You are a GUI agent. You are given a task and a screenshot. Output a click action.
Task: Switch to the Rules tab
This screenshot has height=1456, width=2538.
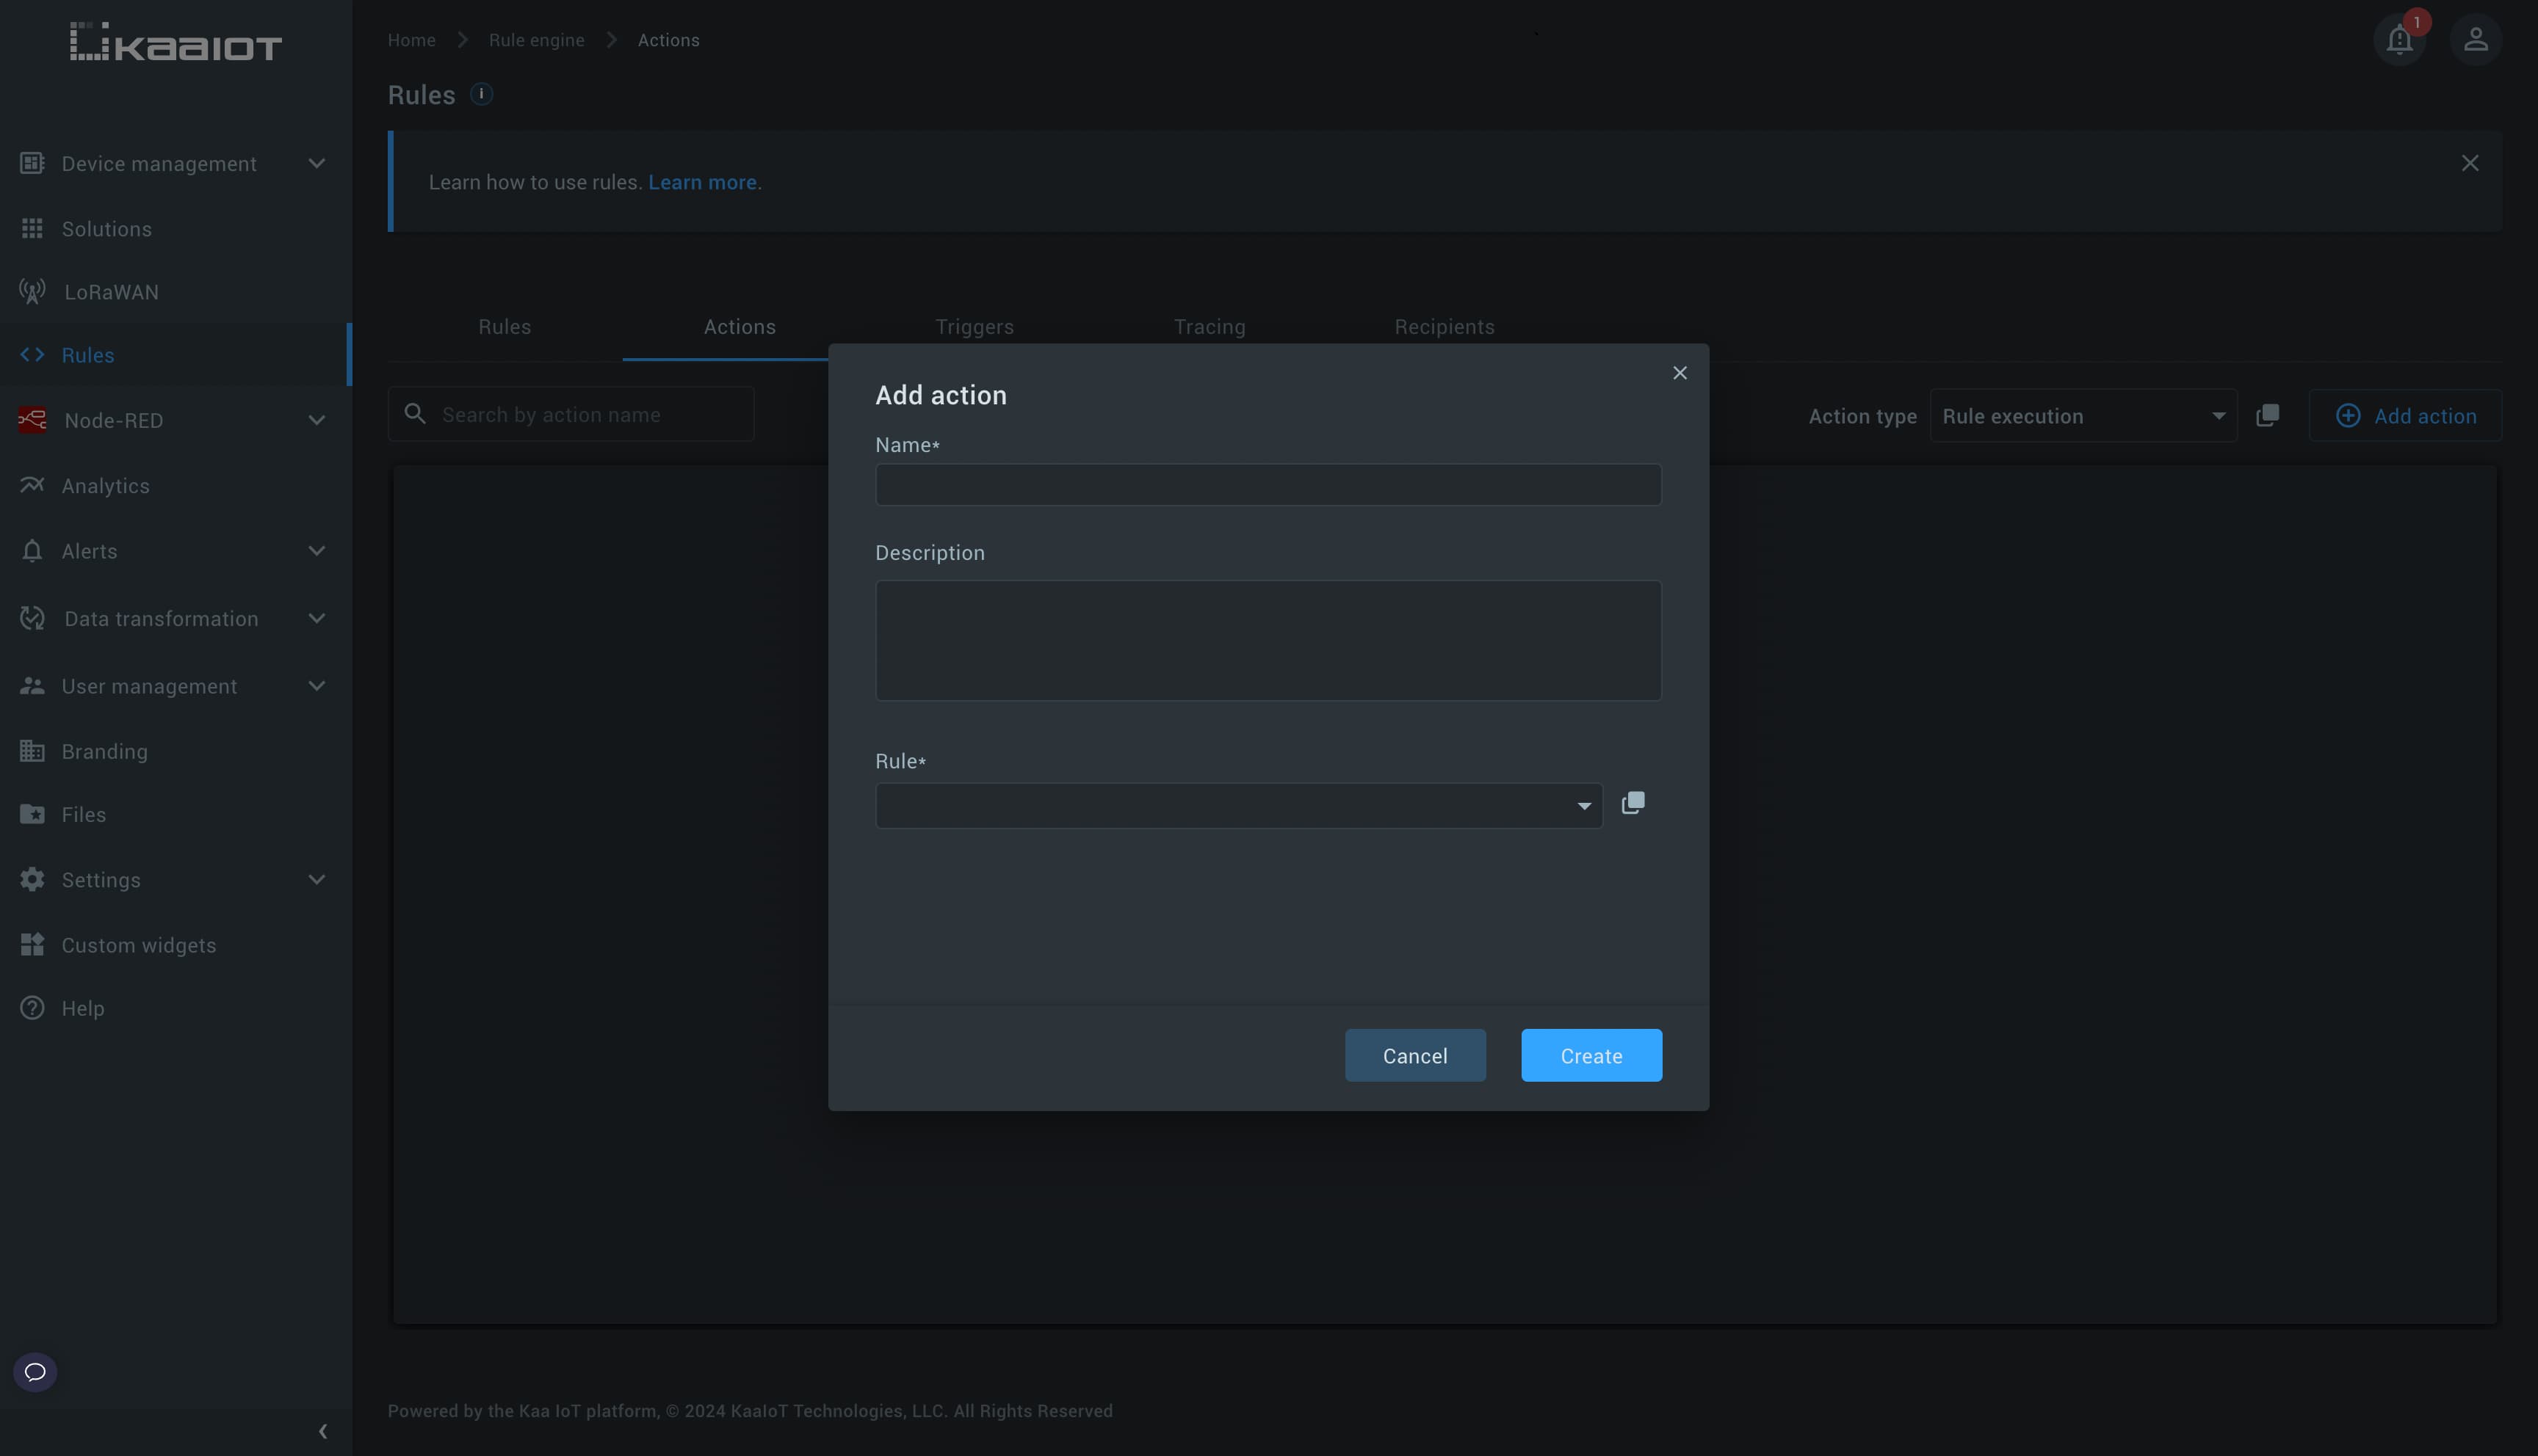505,327
